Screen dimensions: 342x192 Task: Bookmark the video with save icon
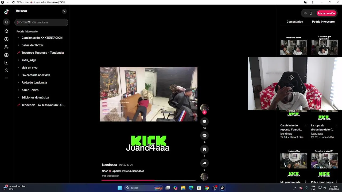coord(204,149)
